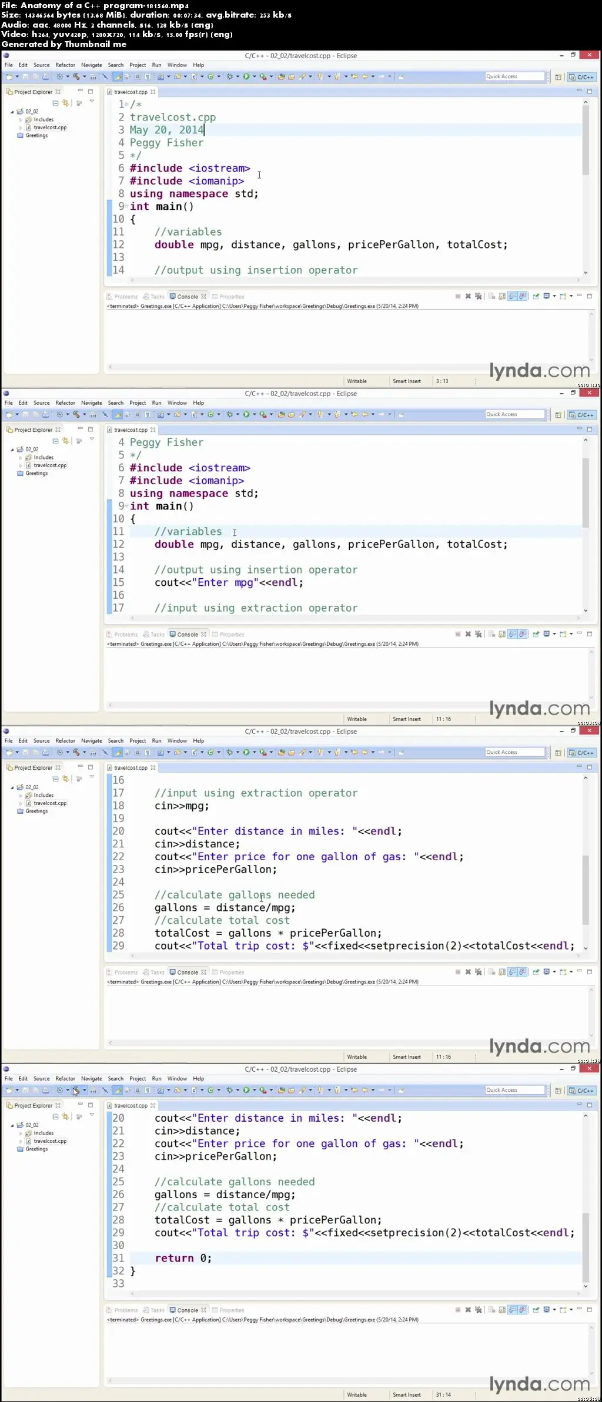This screenshot has width=602, height=1402.
Task: Collapse All in Project Explorer, 3:13 frame
Action: 56,103
